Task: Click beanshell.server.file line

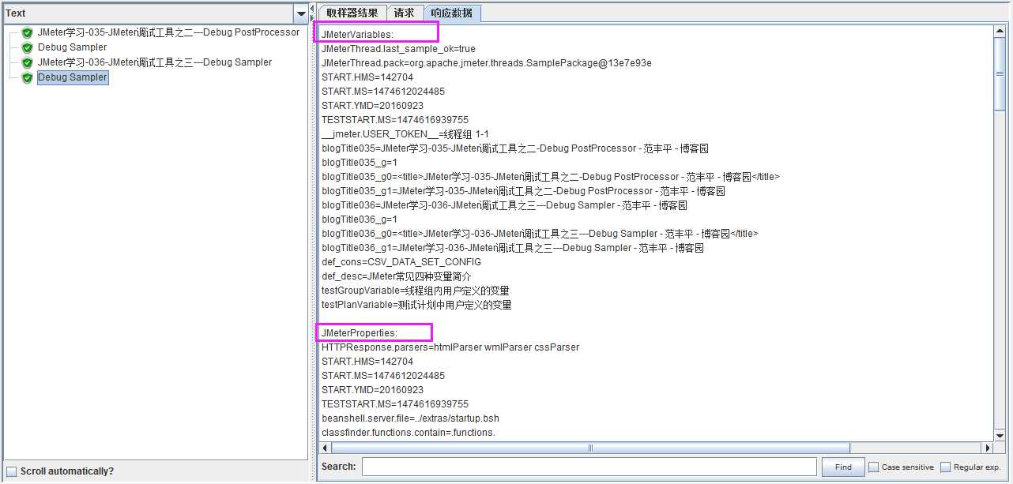Action: pyautogui.click(x=410, y=418)
